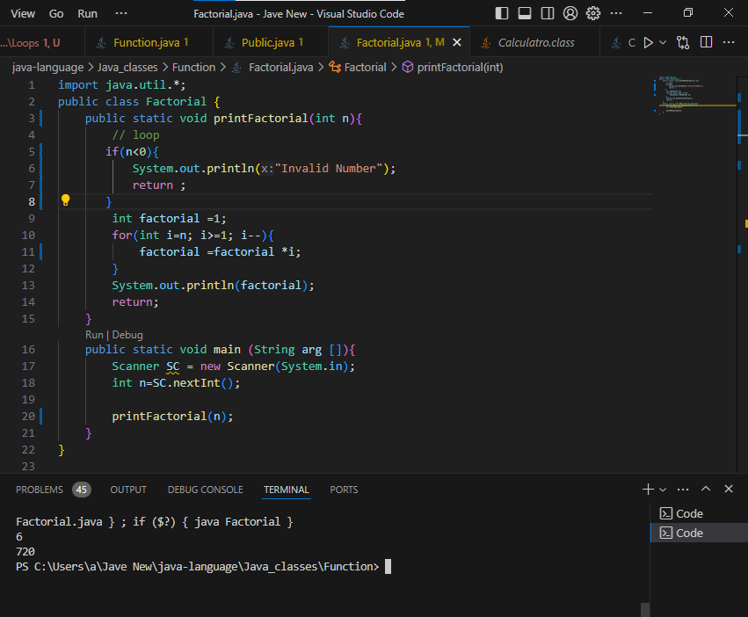Click line number 16 in the gutter

28,349
